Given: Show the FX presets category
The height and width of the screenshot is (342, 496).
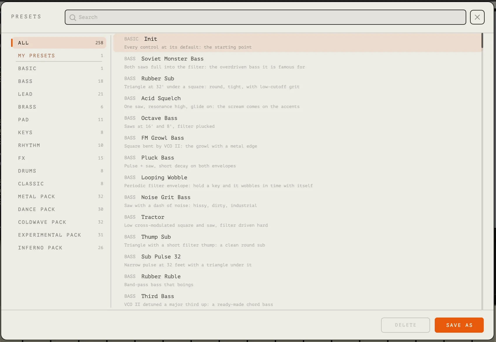Looking at the screenshot, I should 59,158.
